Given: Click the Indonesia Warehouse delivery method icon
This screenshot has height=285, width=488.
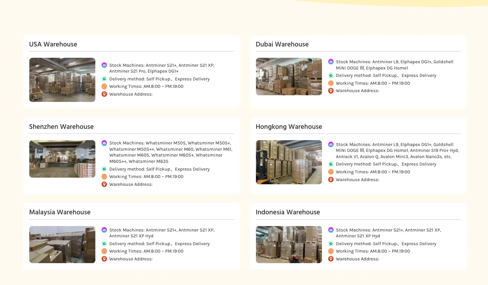Looking at the screenshot, I should 331,244.
